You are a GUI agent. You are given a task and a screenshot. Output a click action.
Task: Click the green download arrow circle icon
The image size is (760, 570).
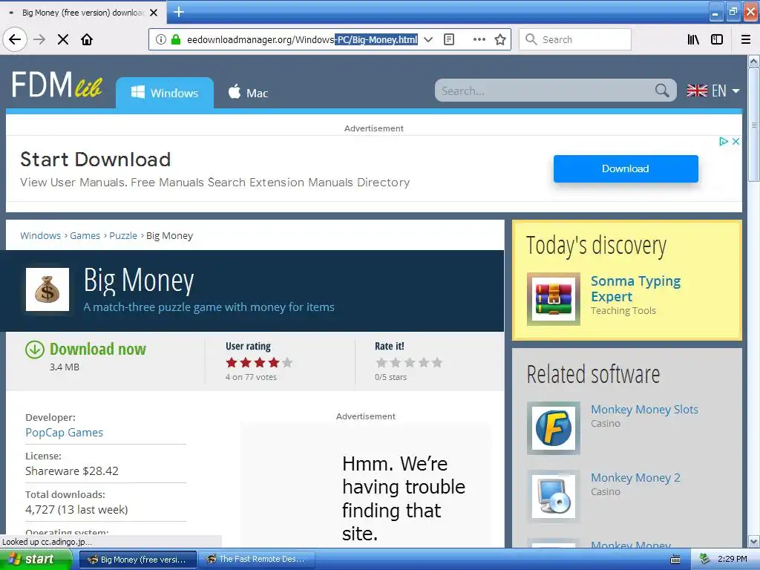tap(34, 350)
